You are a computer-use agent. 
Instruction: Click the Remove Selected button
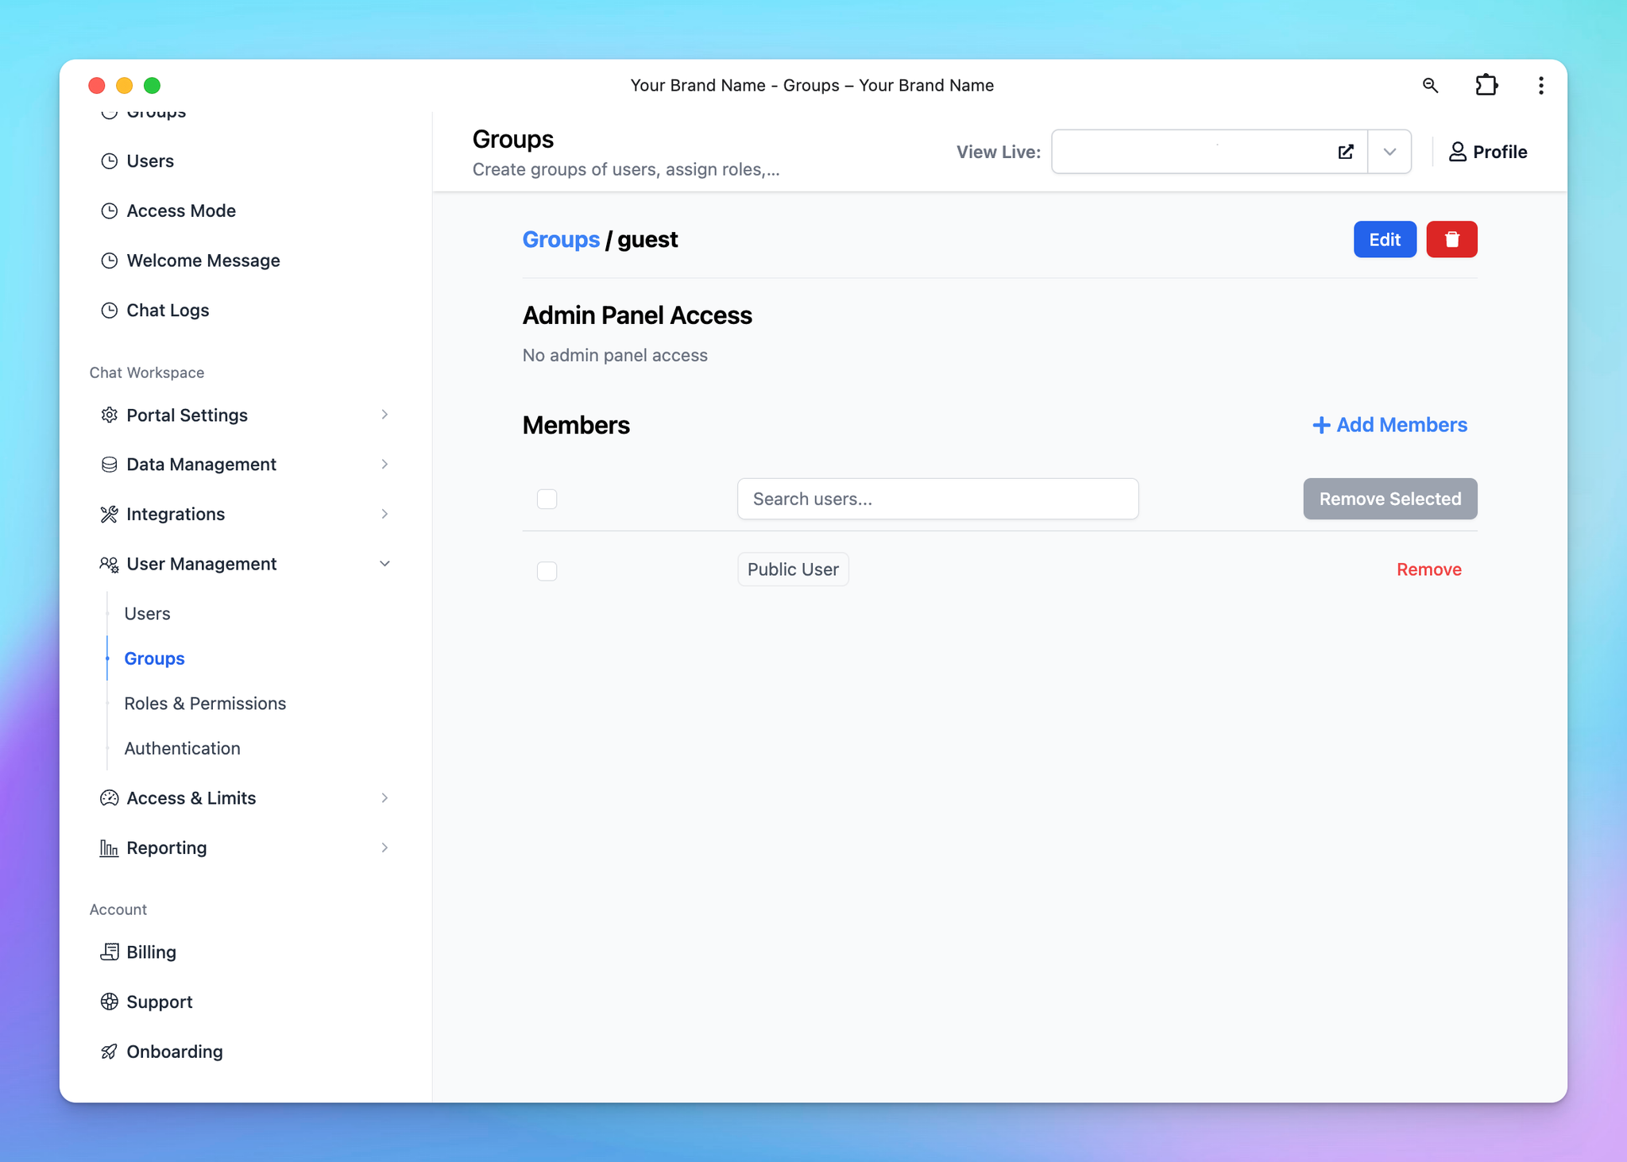pos(1390,499)
